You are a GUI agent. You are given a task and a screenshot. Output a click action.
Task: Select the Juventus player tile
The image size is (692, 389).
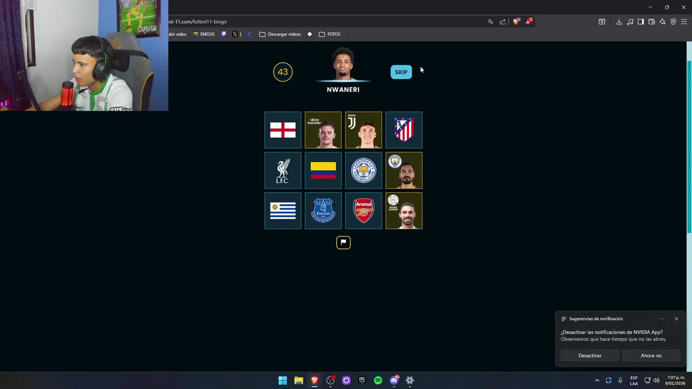click(x=363, y=130)
